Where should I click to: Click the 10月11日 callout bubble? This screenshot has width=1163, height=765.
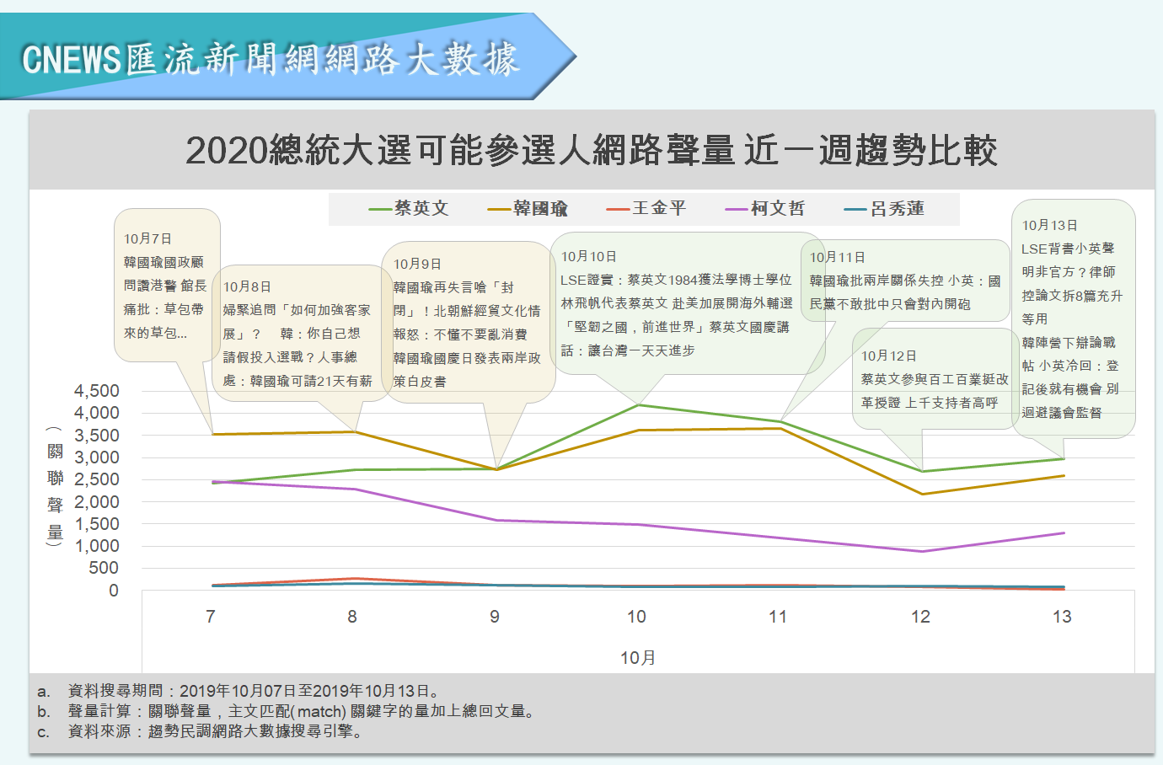(904, 281)
